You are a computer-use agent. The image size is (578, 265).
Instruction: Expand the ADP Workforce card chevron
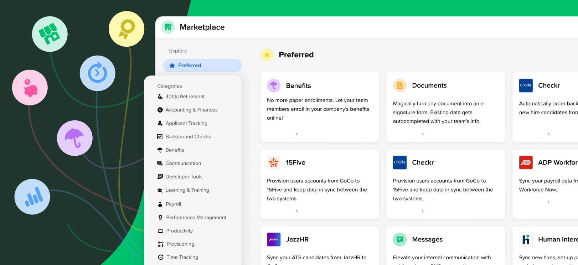coord(549,202)
